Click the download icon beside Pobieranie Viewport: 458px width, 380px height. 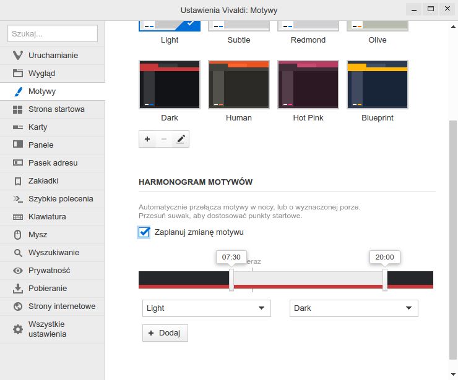[18, 289]
